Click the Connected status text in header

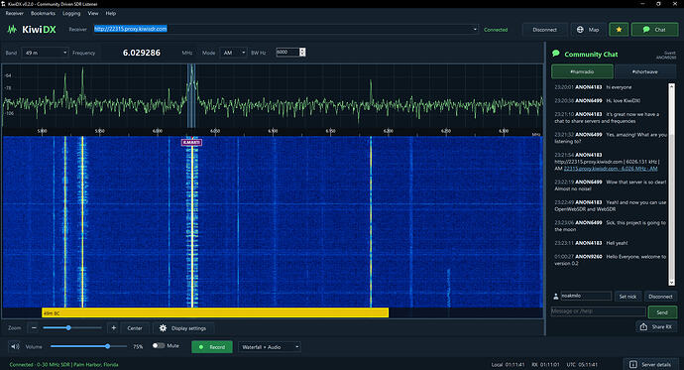(496, 30)
